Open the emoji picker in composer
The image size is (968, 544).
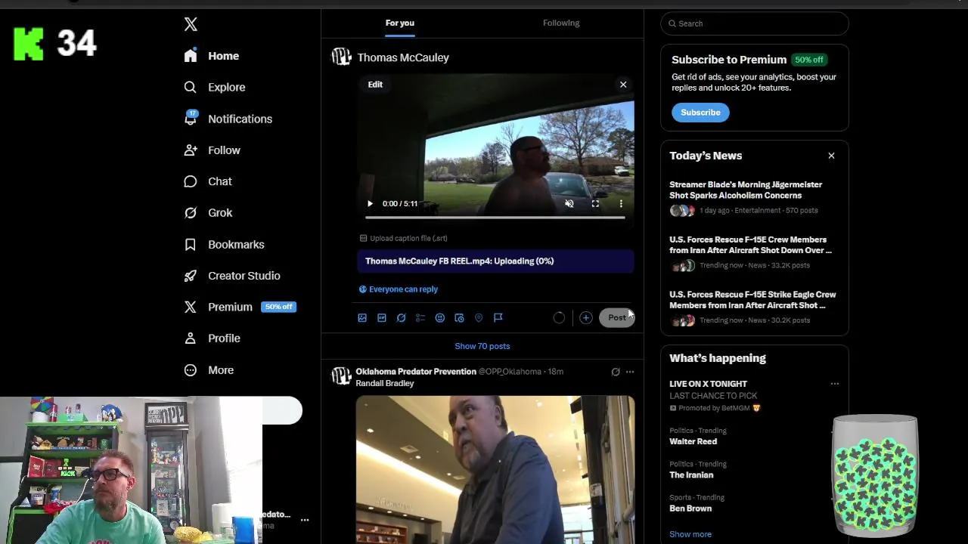pyautogui.click(x=440, y=318)
